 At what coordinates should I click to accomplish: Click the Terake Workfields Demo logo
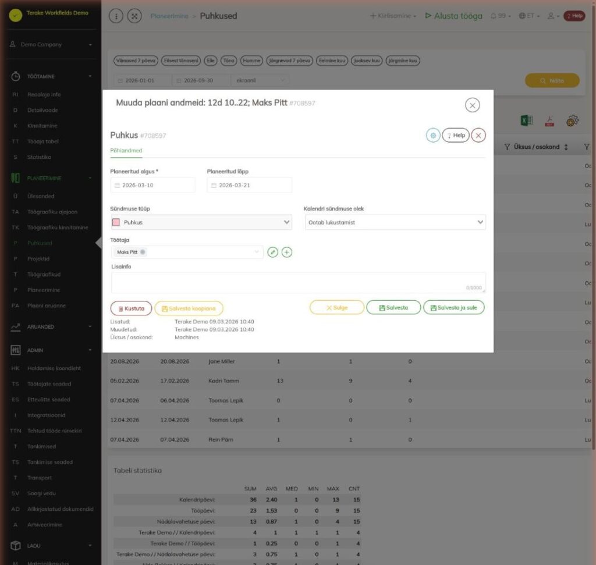click(x=16, y=15)
